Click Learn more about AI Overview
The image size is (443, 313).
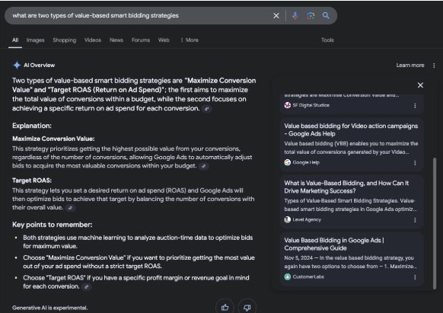point(410,65)
